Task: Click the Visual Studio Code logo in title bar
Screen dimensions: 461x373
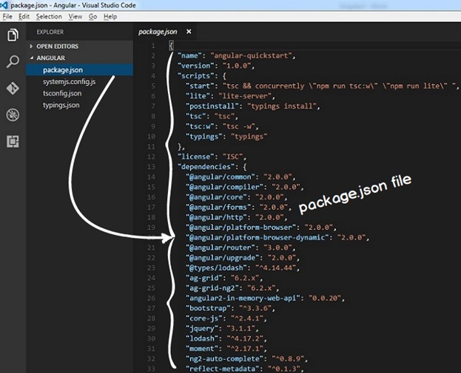Action: click(4, 5)
